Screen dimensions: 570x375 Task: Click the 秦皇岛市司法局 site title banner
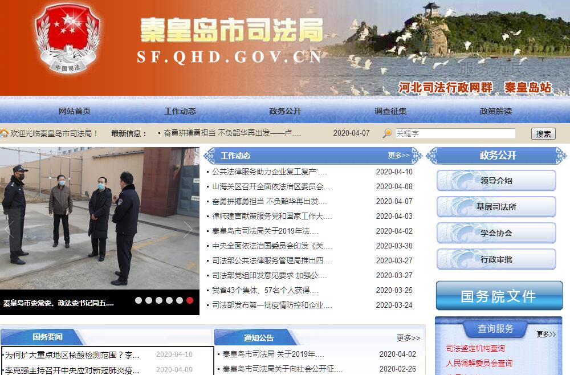(231, 30)
